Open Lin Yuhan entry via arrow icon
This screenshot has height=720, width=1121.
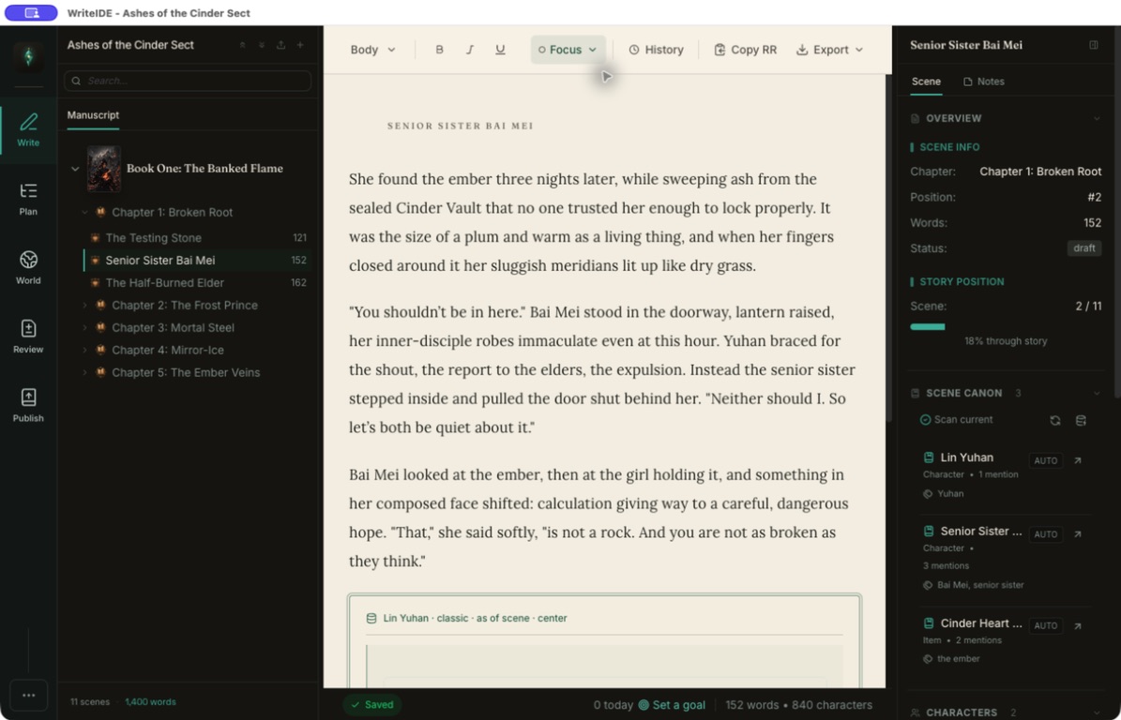[1078, 460]
